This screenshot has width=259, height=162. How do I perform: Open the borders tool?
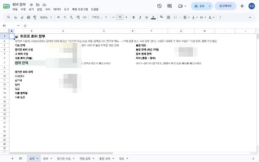[168, 17]
